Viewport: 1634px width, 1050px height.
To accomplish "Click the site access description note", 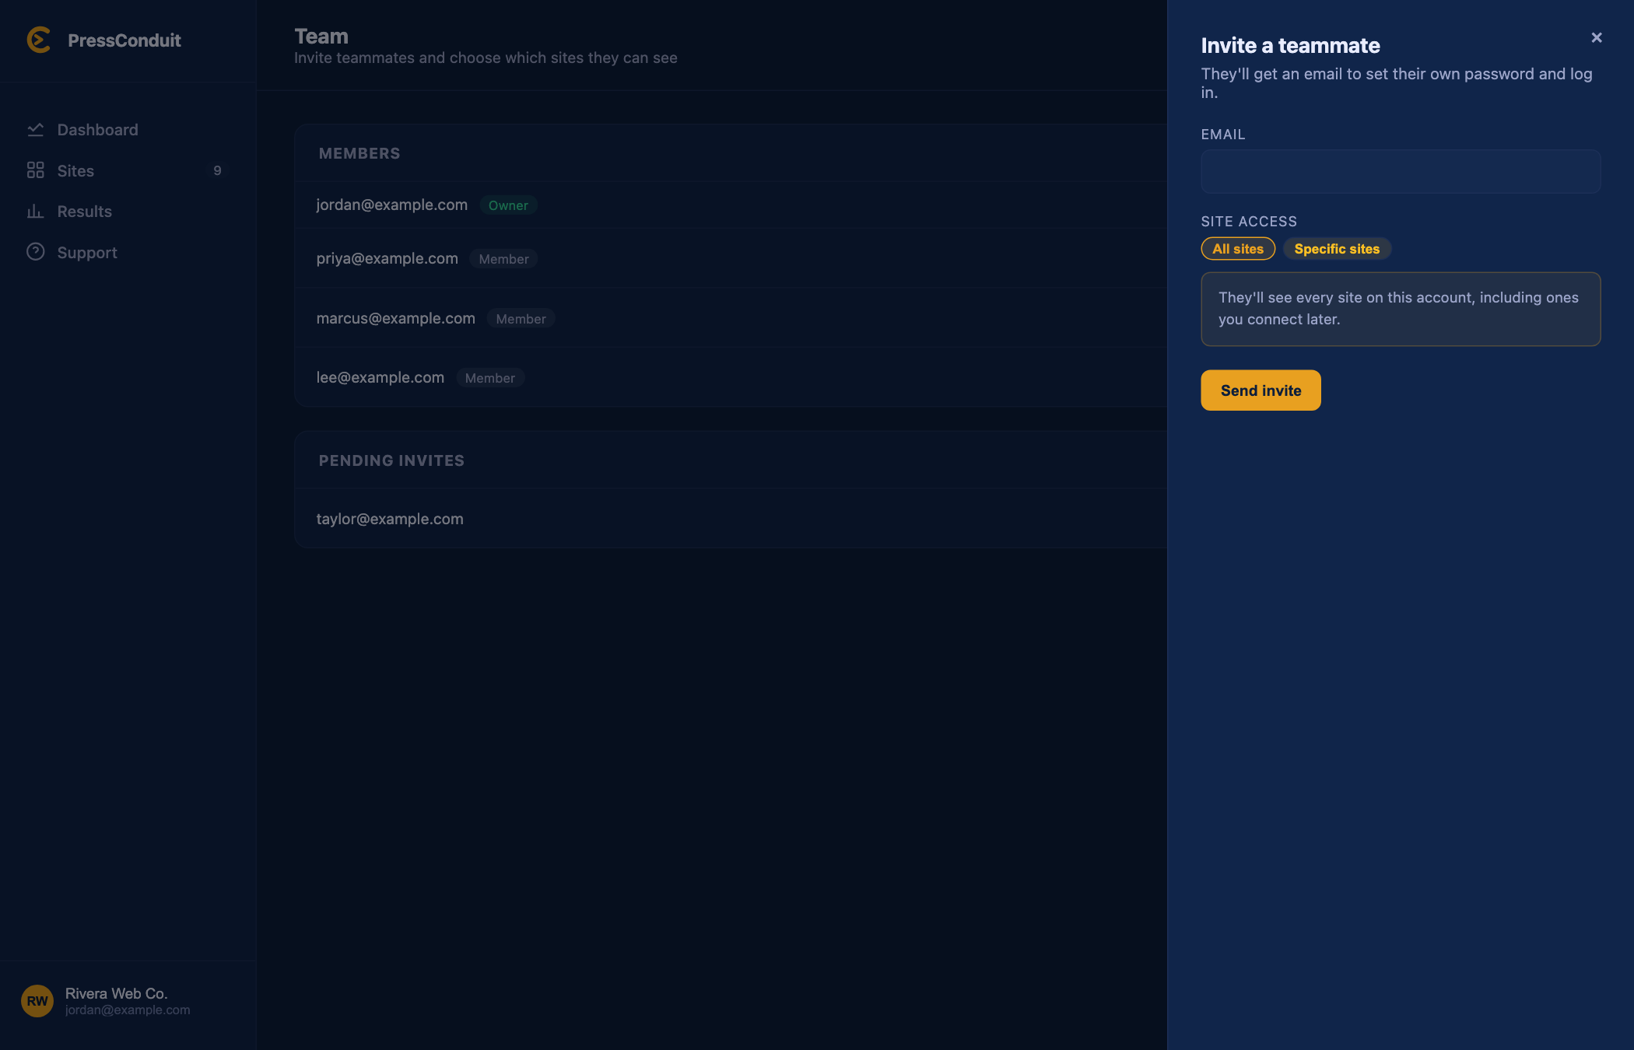I will click(x=1401, y=309).
